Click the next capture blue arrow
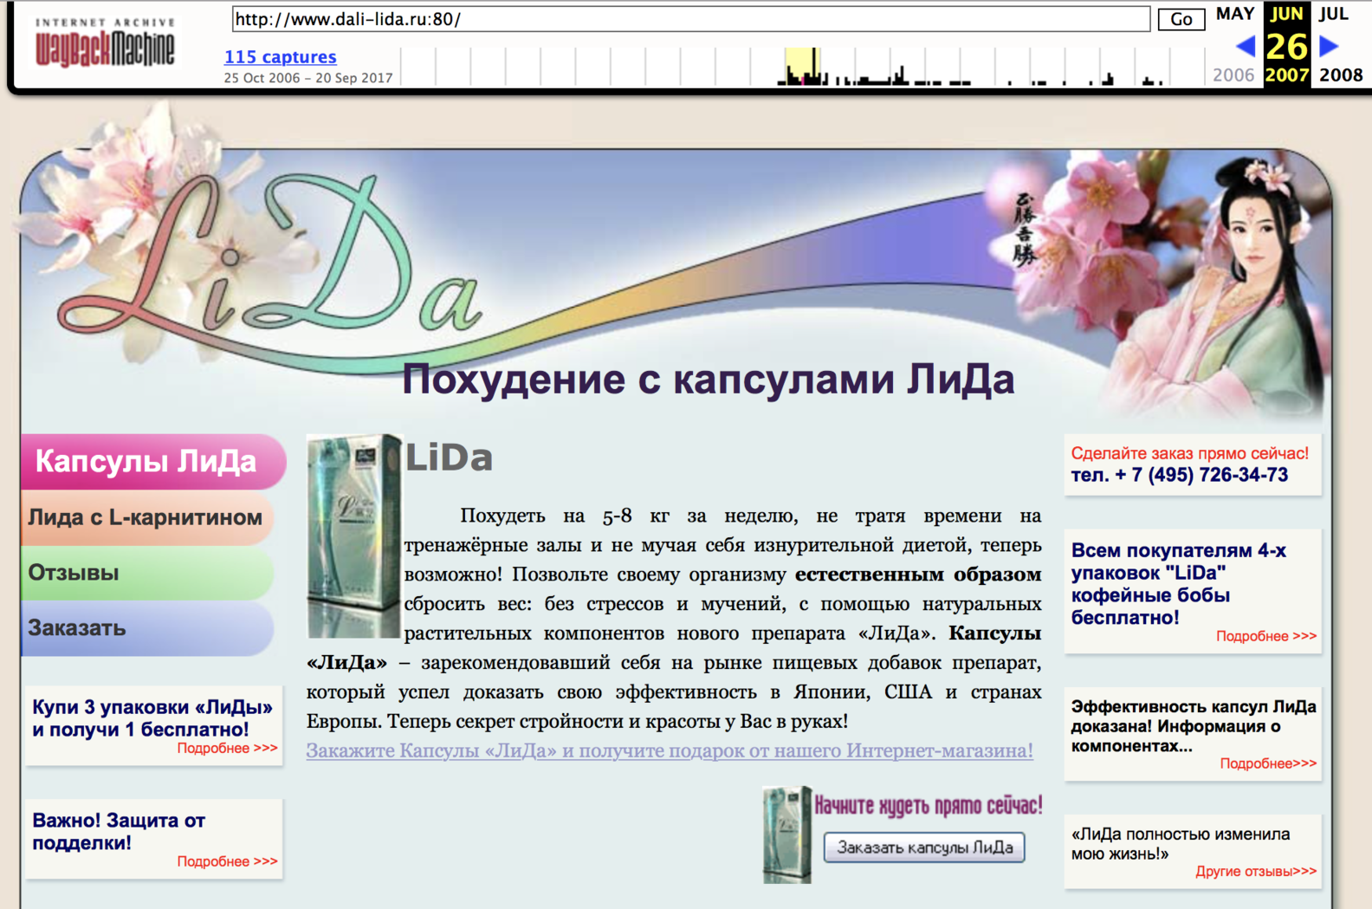Screen dimensions: 1372x909 [x=1329, y=46]
